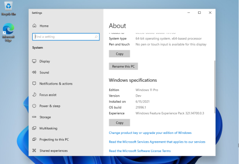The width and height of the screenshot is (239, 164).
Task: Select the Focus assist moon icon
Action: click(34, 95)
